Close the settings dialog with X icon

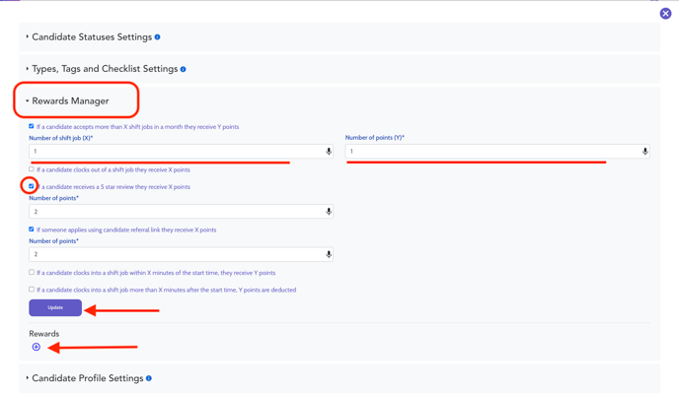[665, 14]
